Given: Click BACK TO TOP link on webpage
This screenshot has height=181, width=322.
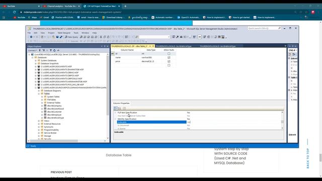Looking at the screenshot, I should [307, 158].
